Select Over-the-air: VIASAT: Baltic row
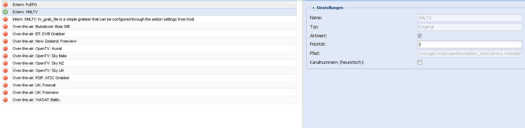 149,100
